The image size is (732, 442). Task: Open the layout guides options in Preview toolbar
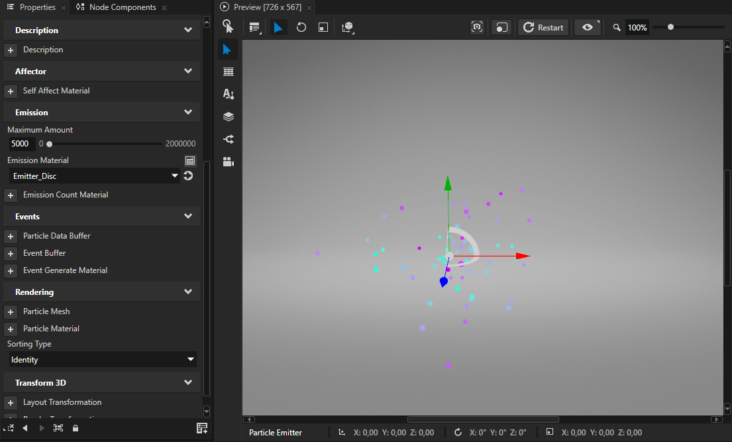pyautogui.click(x=254, y=28)
